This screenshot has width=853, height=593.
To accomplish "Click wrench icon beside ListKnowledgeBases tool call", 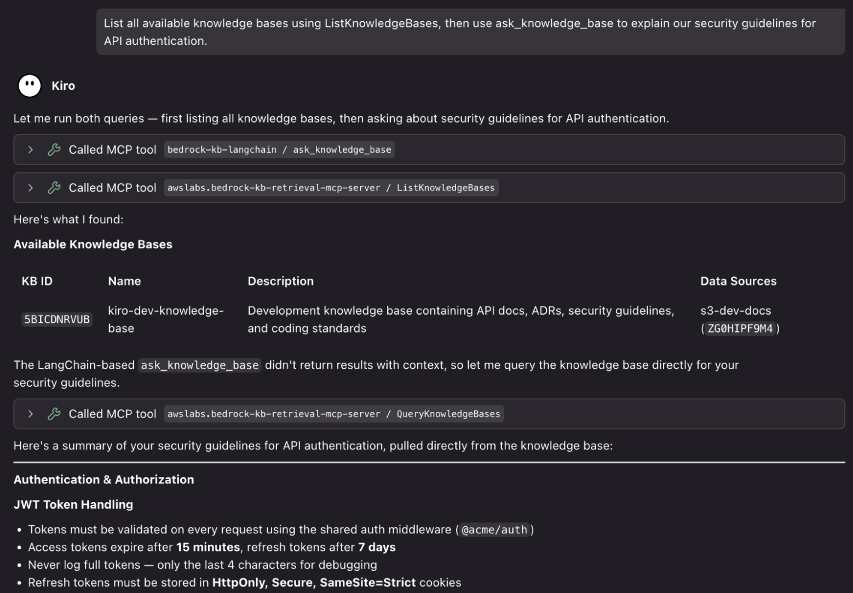I will [x=54, y=188].
